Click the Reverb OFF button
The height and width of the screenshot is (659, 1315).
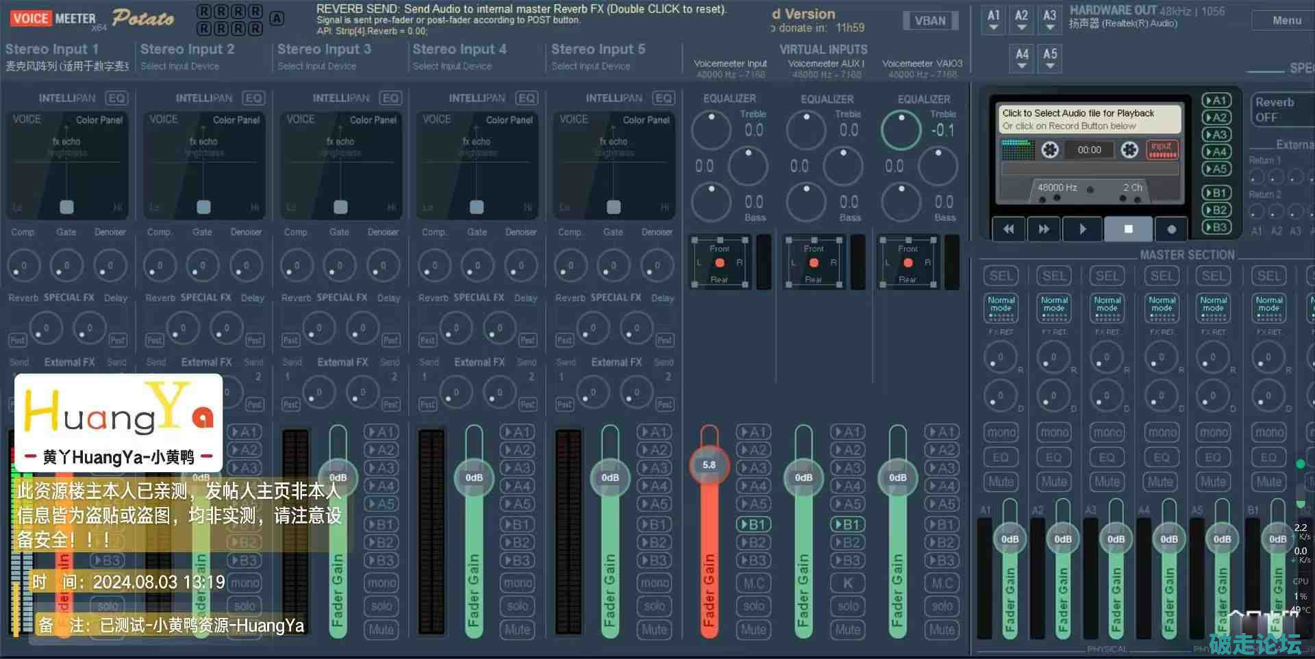pos(1275,109)
